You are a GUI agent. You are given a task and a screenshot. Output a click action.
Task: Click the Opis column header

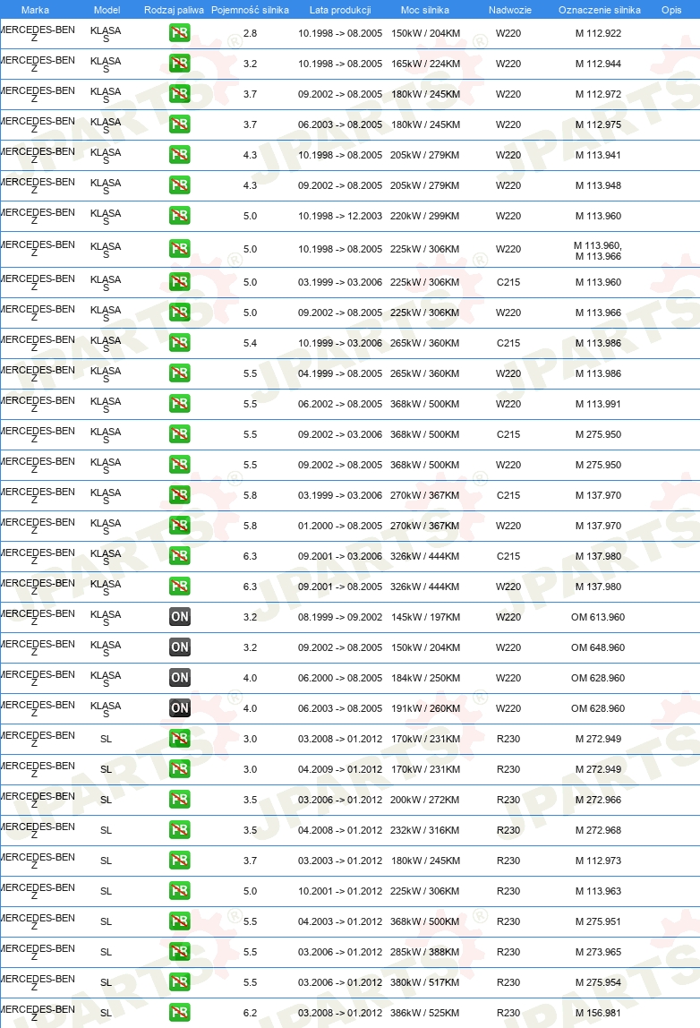(671, 10)
